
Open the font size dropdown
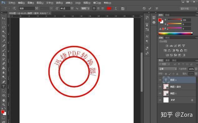[x=72, y=8]
